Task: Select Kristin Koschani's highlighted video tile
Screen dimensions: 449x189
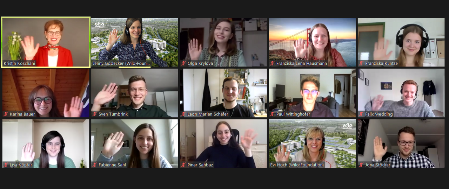Action: 46,42
